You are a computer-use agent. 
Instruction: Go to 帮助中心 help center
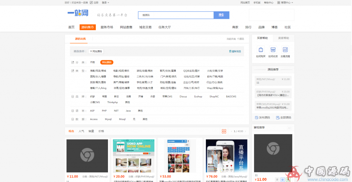(268, 3)
